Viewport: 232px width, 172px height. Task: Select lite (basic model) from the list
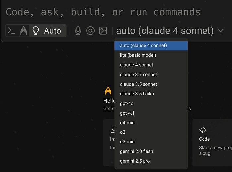[151, 55]
